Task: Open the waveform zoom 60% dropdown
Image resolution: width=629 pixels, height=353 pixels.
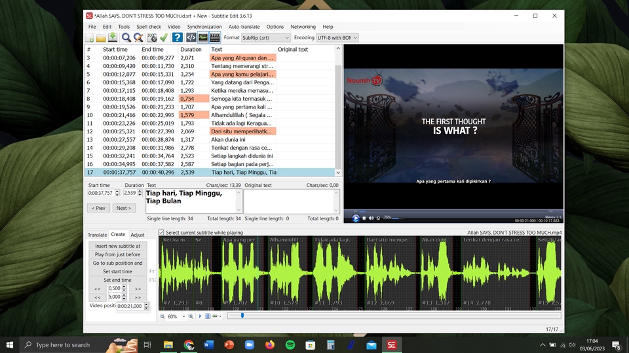Action: (x=183, y=316)
